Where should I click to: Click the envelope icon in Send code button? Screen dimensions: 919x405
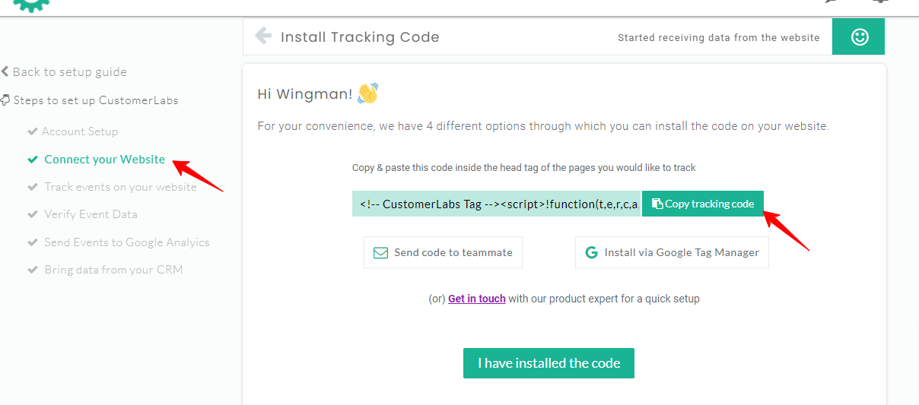(380, 252)
